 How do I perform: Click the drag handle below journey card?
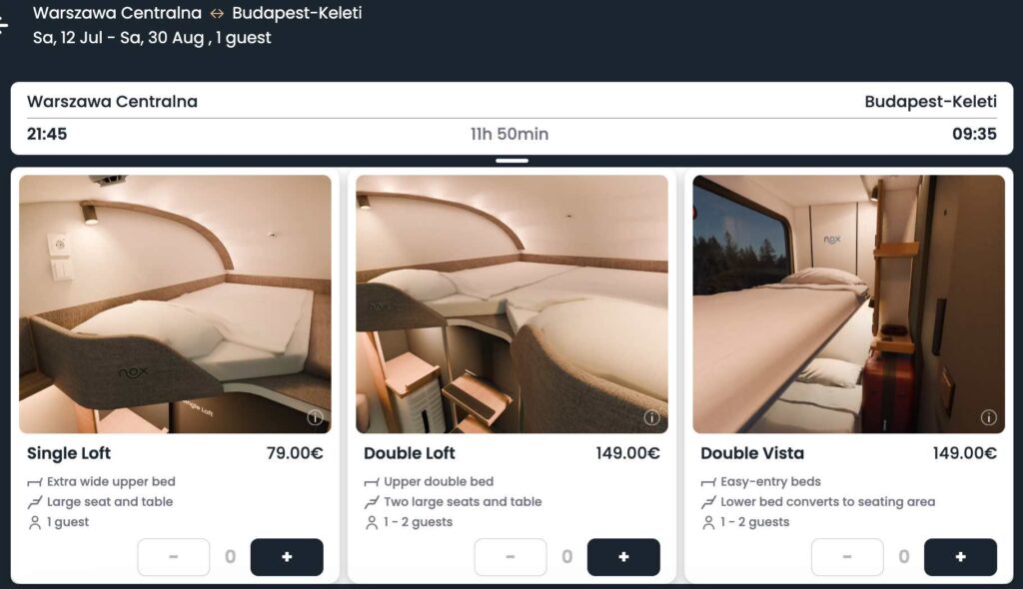511,161
